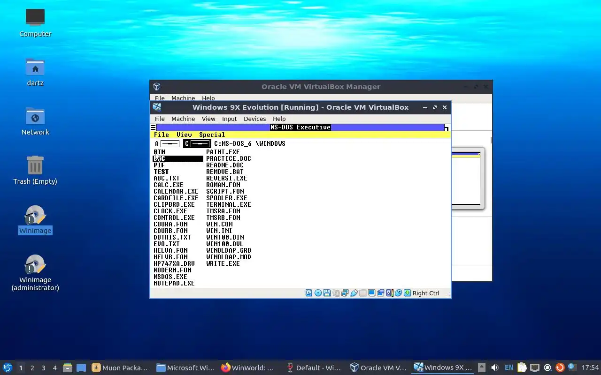The height and width of the screenshot is (375, 601).
Task: Select REVERSI.EXE in the file list
Action: 227,178
